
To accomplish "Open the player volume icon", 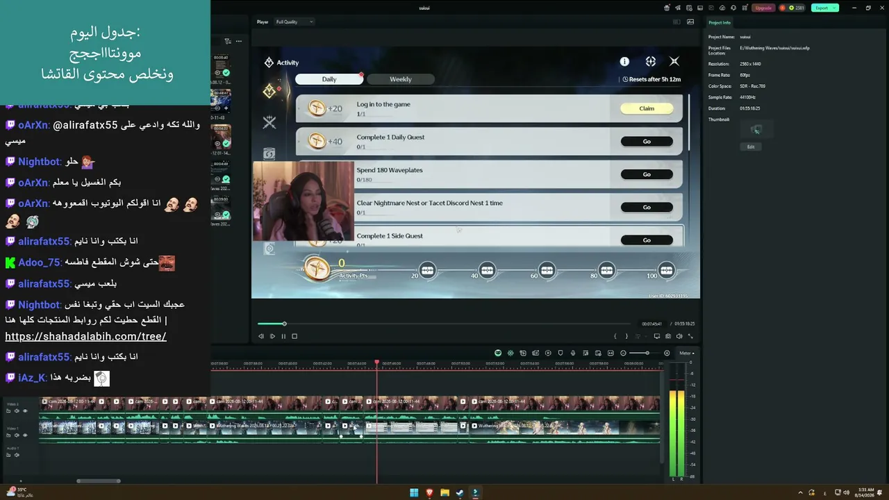I will tap(679, 336).
